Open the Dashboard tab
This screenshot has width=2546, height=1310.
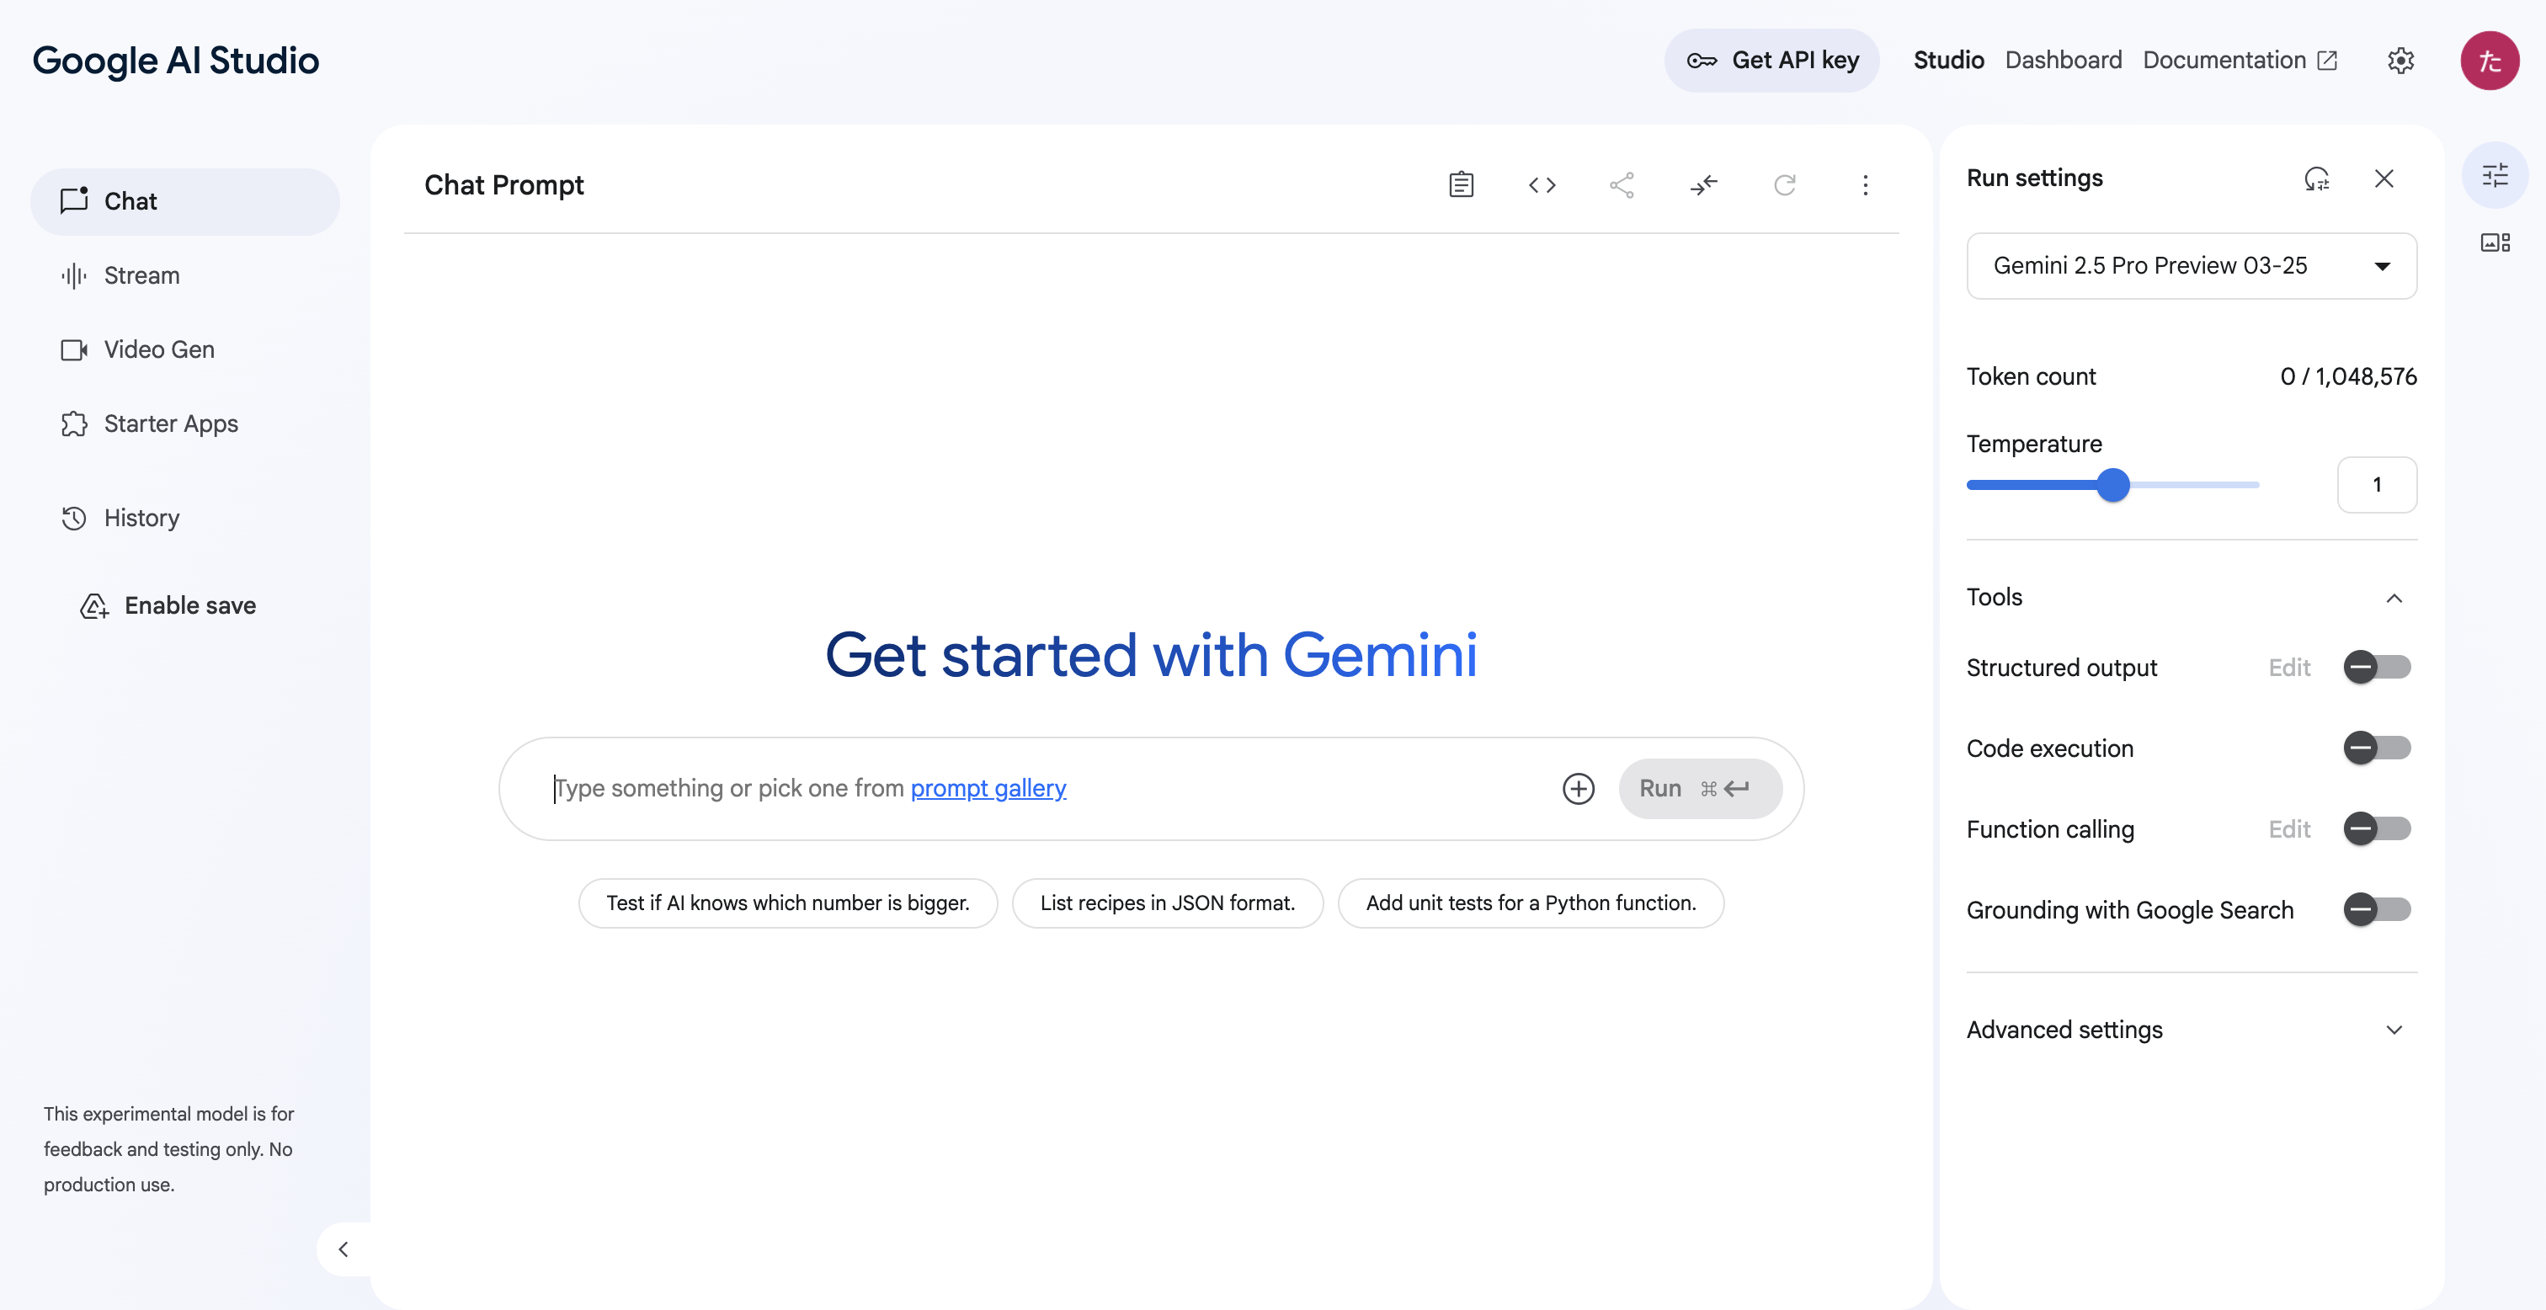click(x=2063, y=61)
